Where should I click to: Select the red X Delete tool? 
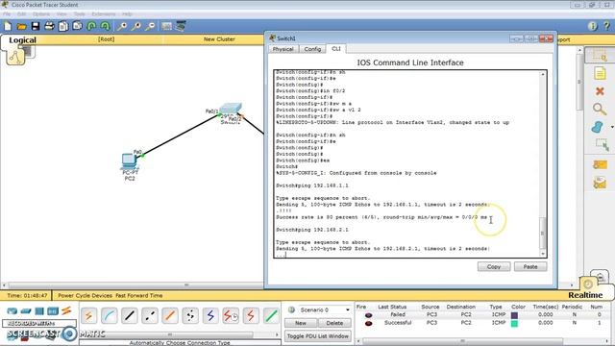click(x=600, y=91)
